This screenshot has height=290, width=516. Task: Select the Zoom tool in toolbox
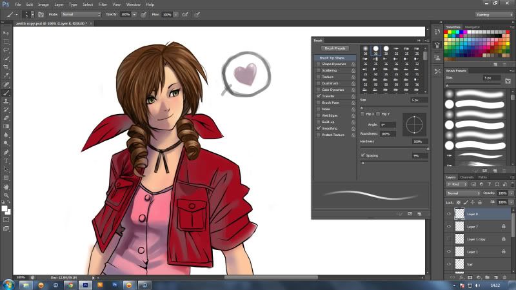point(6,195)
